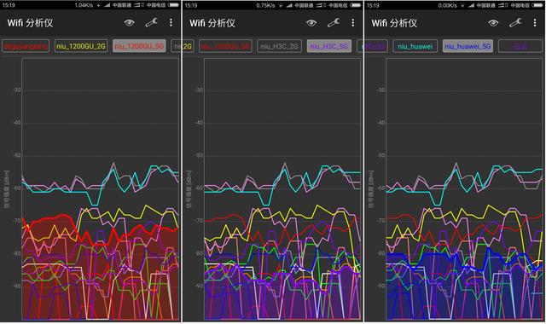The height and width of the screenshot is (324, 546).
Task: Click the Wifi 分析仪 title in left panel
Action: click(31, 23)
